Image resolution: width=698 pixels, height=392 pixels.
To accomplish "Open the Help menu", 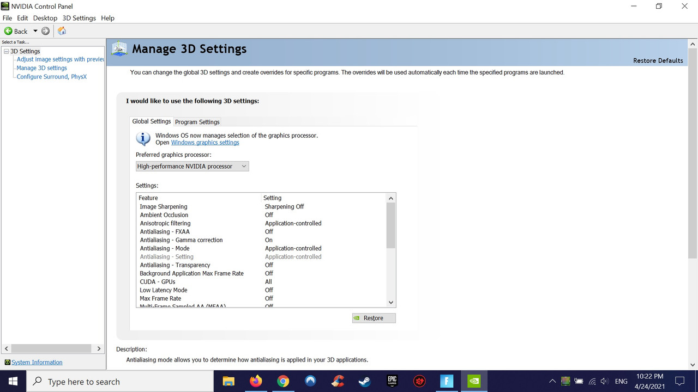I will (108, 18).
